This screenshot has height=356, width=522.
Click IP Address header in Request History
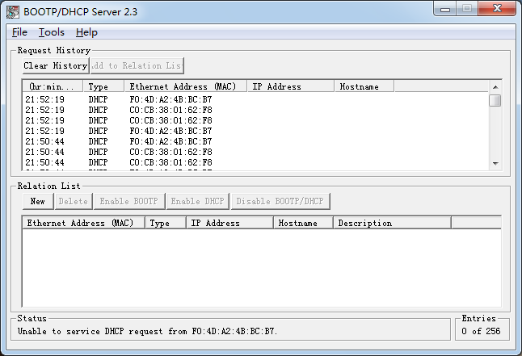290,86
